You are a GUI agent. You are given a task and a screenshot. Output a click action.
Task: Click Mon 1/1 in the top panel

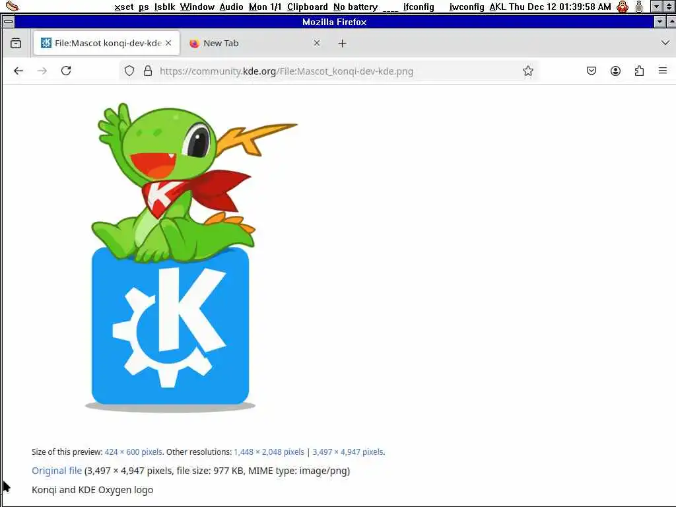(265, 7)
